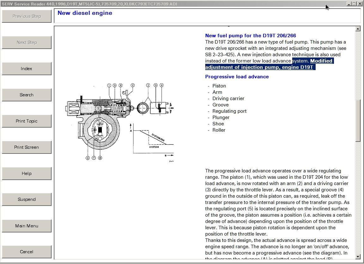Click the scroll up arrow
The width and height of the screenshot is (364, 264).
point(358,29)
